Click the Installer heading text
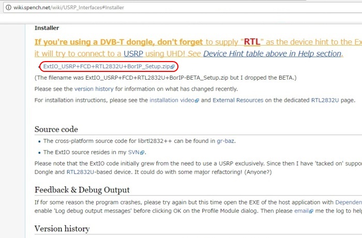The width and height of the screenshot is (362, 238). click(x=47, y=28)
